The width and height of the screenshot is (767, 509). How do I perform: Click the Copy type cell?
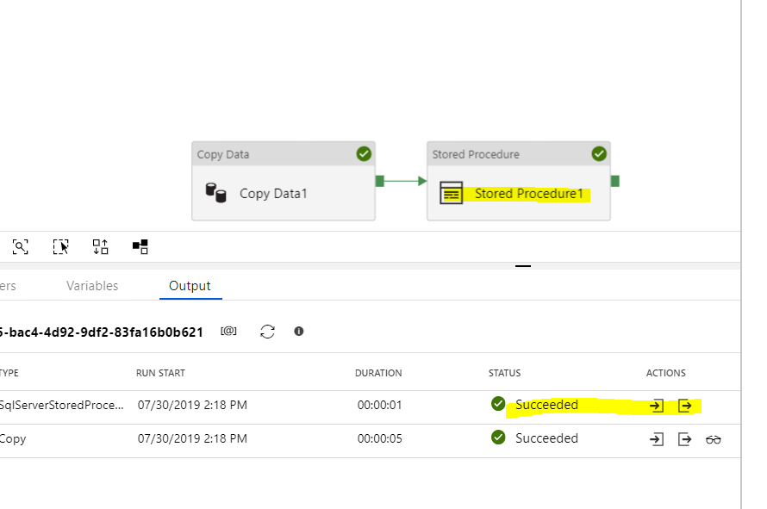click(x=13, y=439)
